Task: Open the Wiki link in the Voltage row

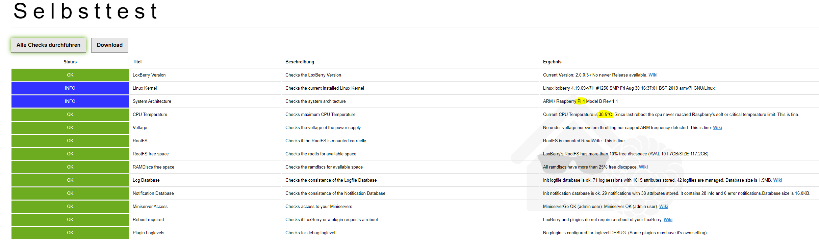Action: [x=717, y=128]
